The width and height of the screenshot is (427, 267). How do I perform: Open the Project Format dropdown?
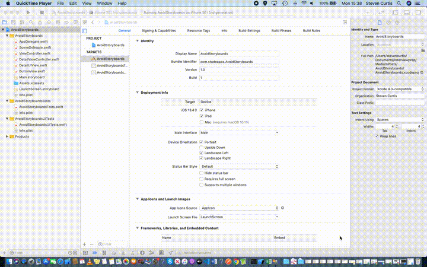[x=400, y=89]
